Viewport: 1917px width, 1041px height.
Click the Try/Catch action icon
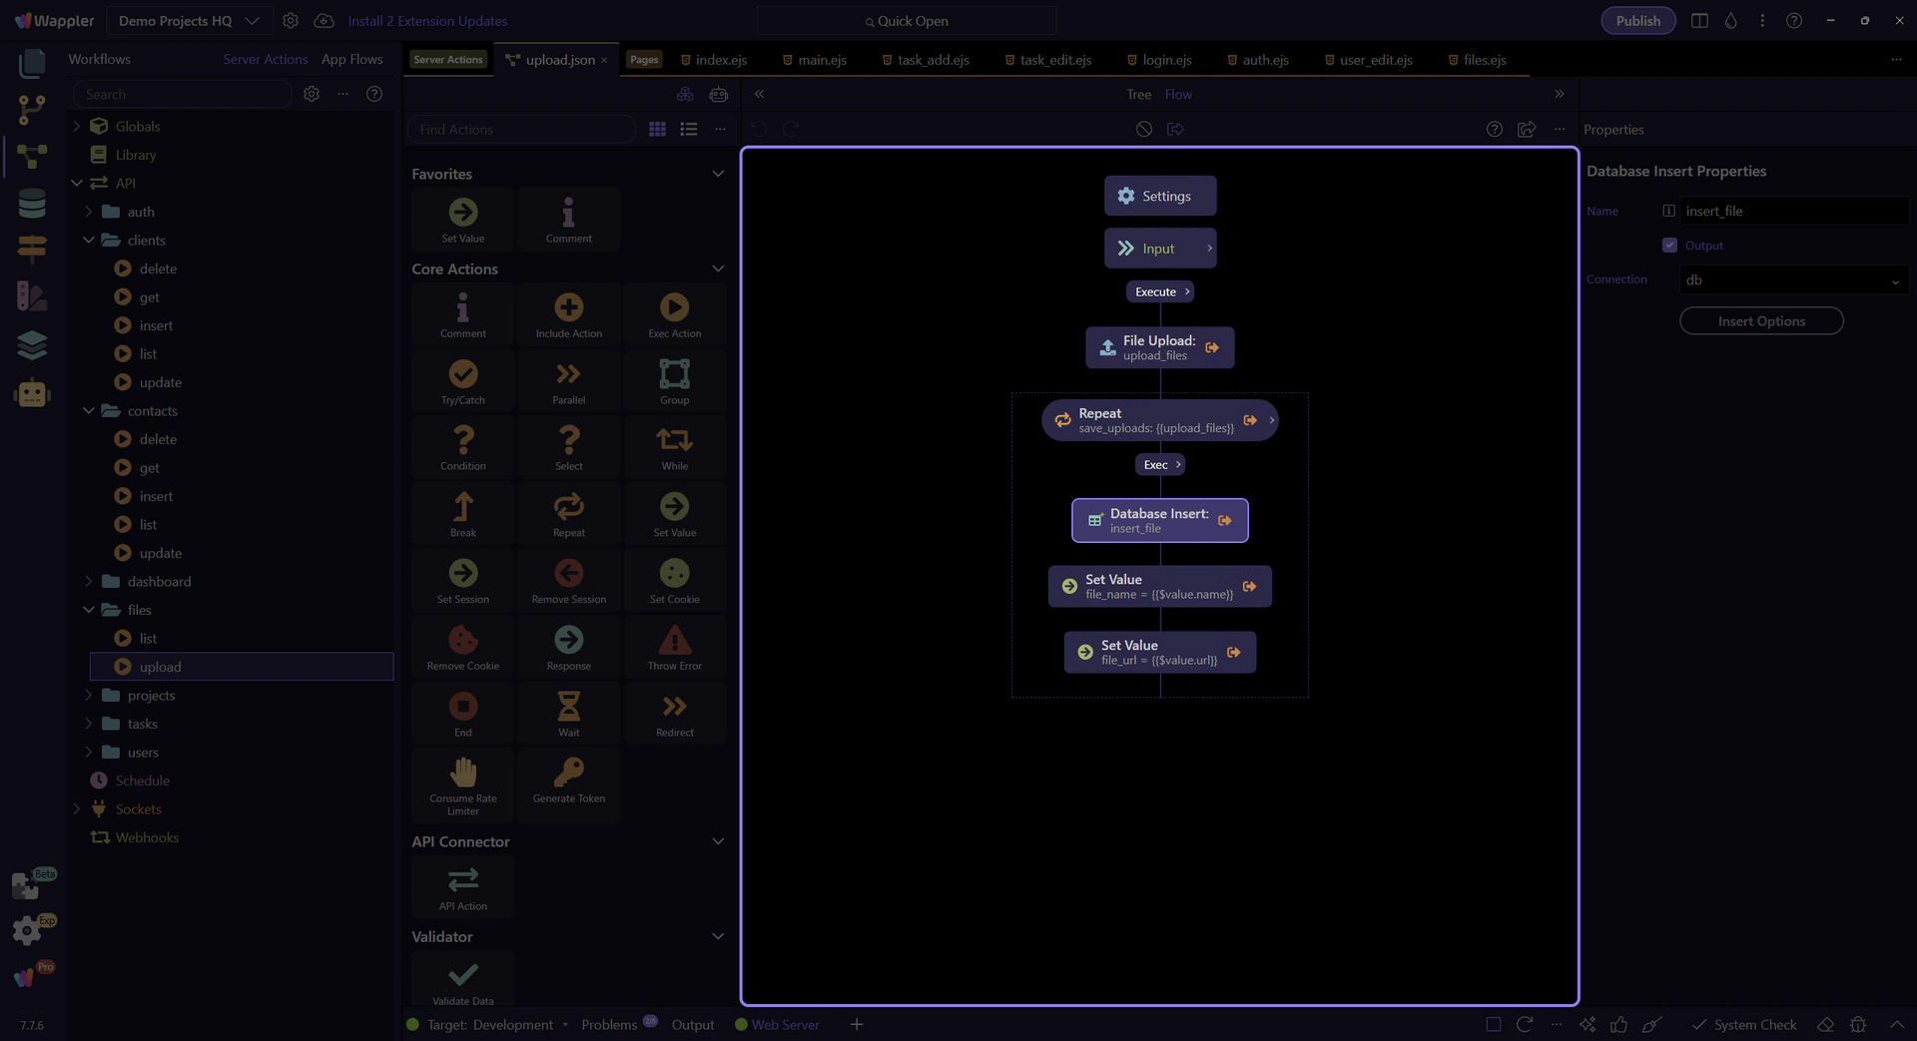tap(462, 375)
